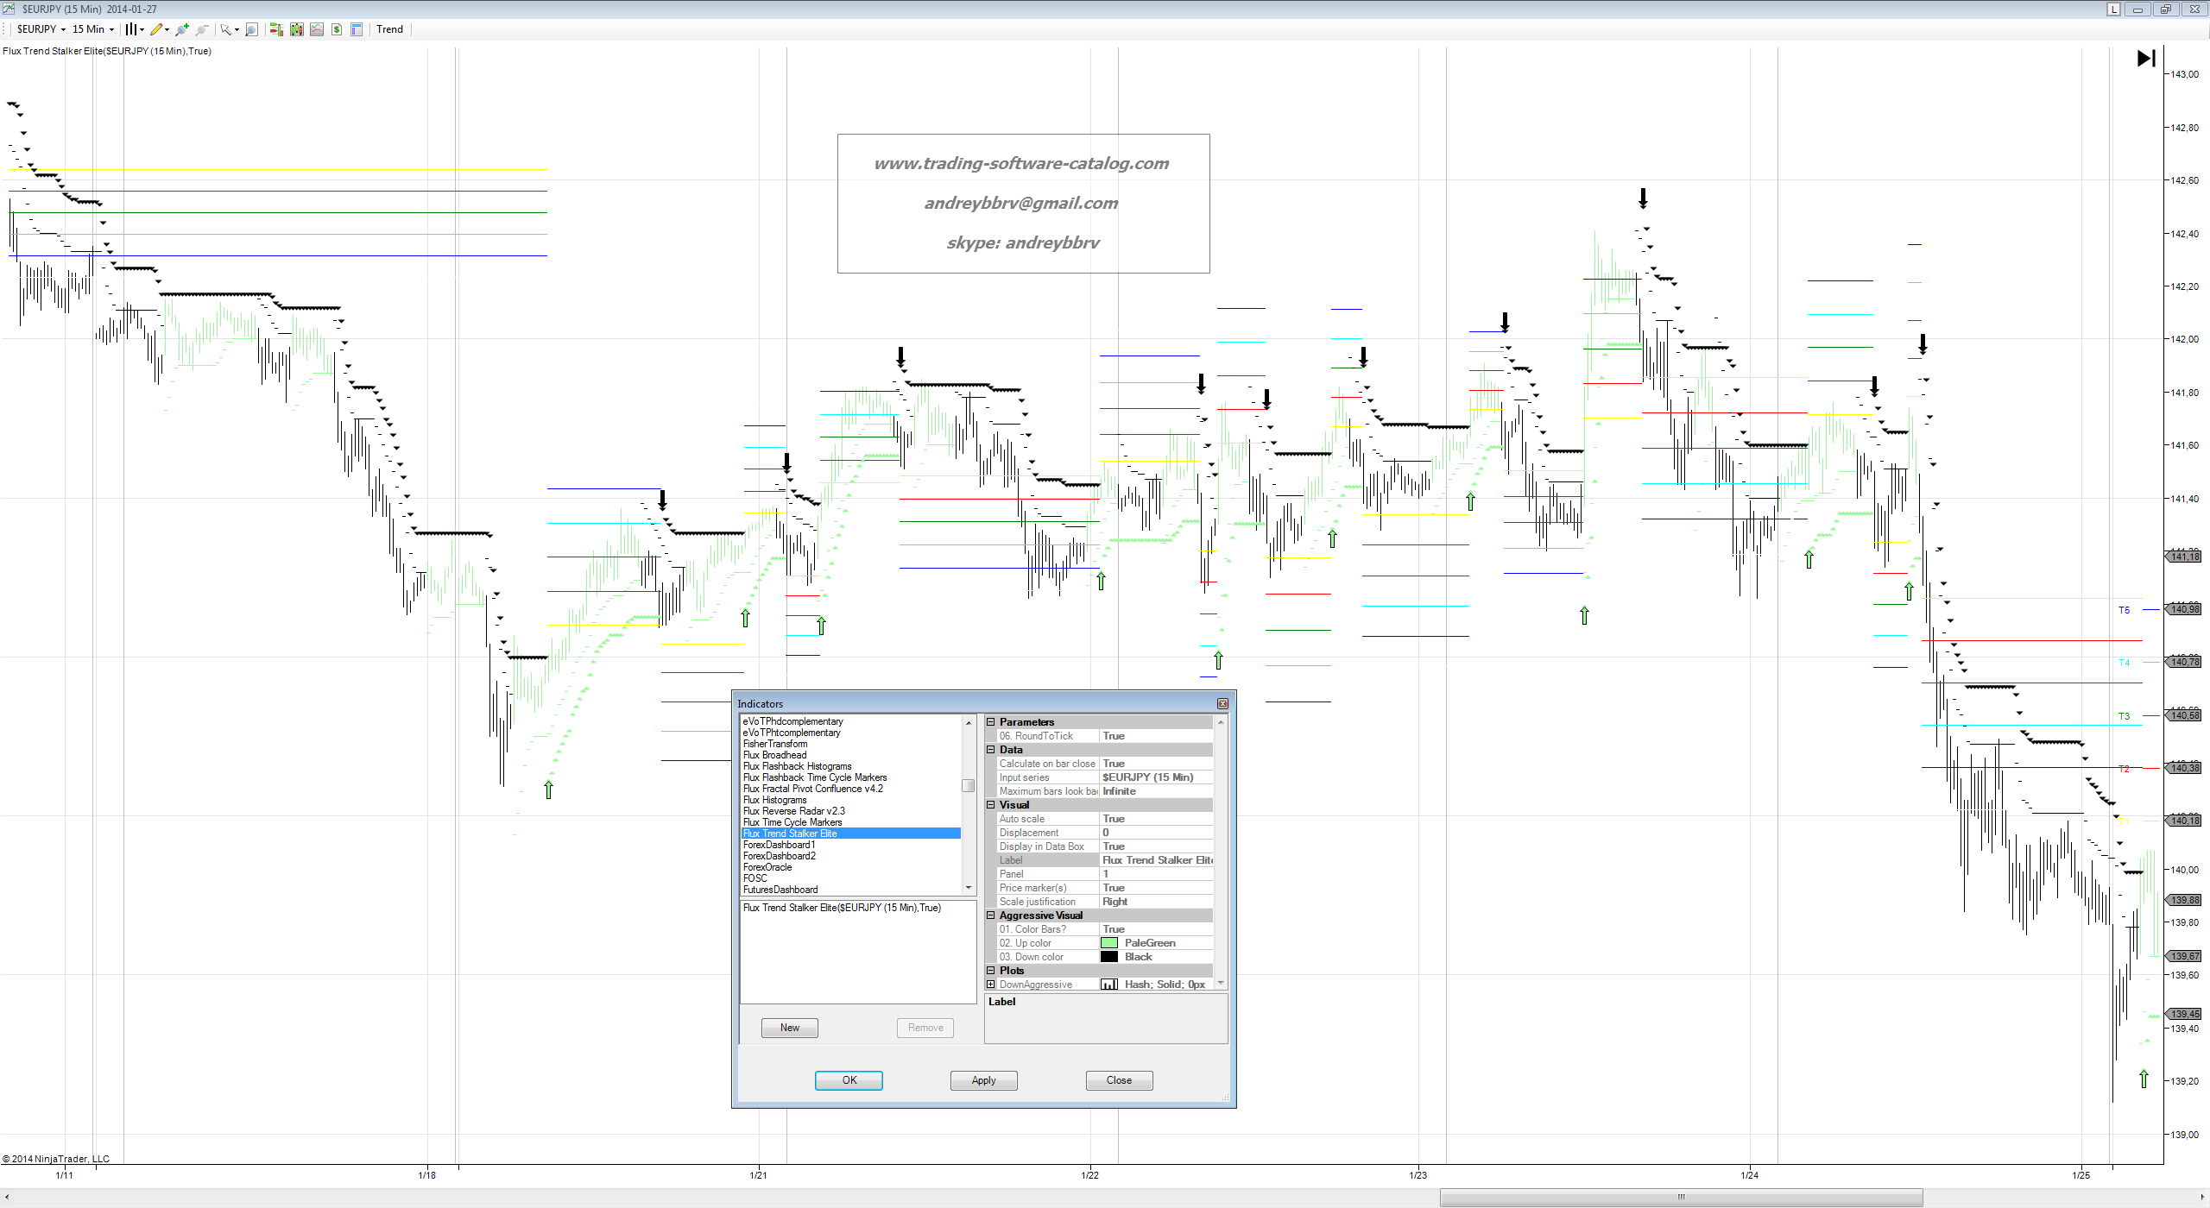The height and width of the screenshot is (1208, 2210).
Task: Toggle Calculate on bar close value
Action: coord(1156,764)
